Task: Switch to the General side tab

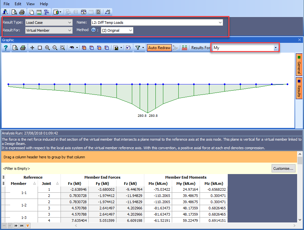Action: pyautogui.click(x=299, y=64)
